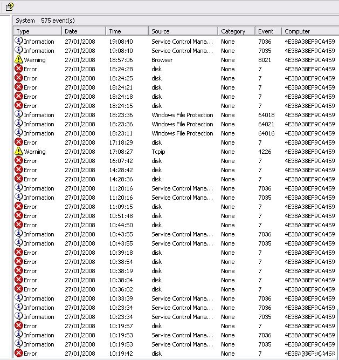Click the Warning icon for the Tcpip event

pyautogui.click(x=18, y=151)
